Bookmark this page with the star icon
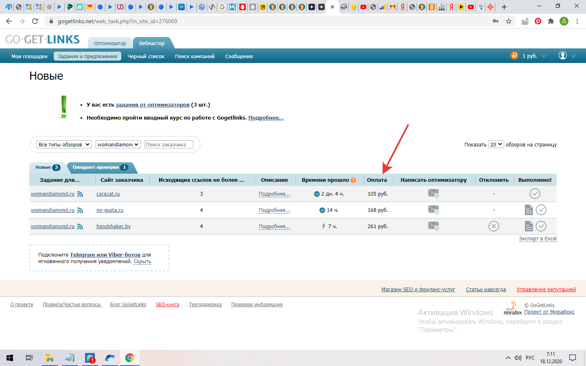The image size is (586, 366). [x=509, y=21]
